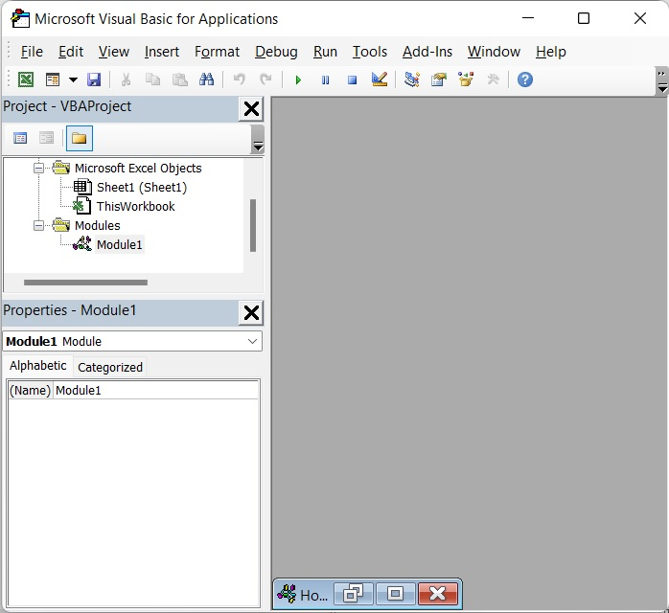Click the Toolbox wrench icon
Viewport: 669px width, 613px height.
[493, 79]
